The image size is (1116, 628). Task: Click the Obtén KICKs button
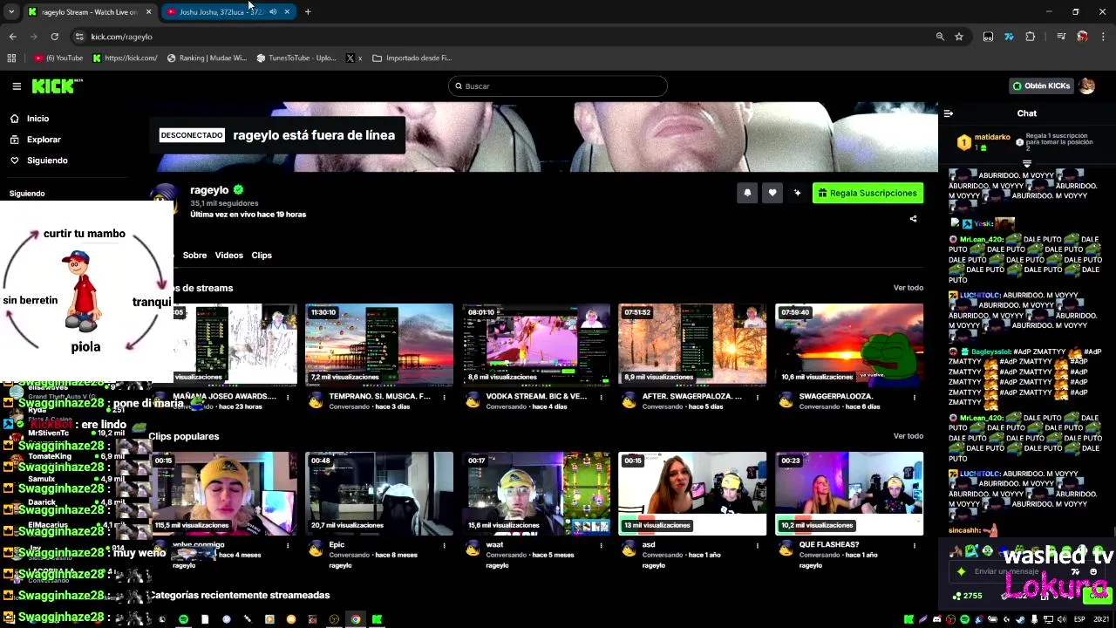[1041, 85]
